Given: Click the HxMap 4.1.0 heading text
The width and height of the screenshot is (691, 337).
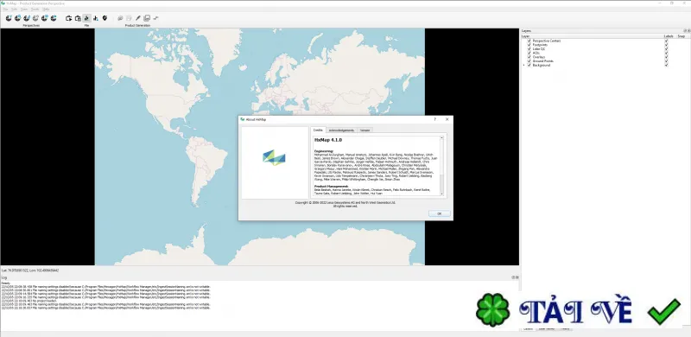Looking at the screenshot, I should 328,140.
